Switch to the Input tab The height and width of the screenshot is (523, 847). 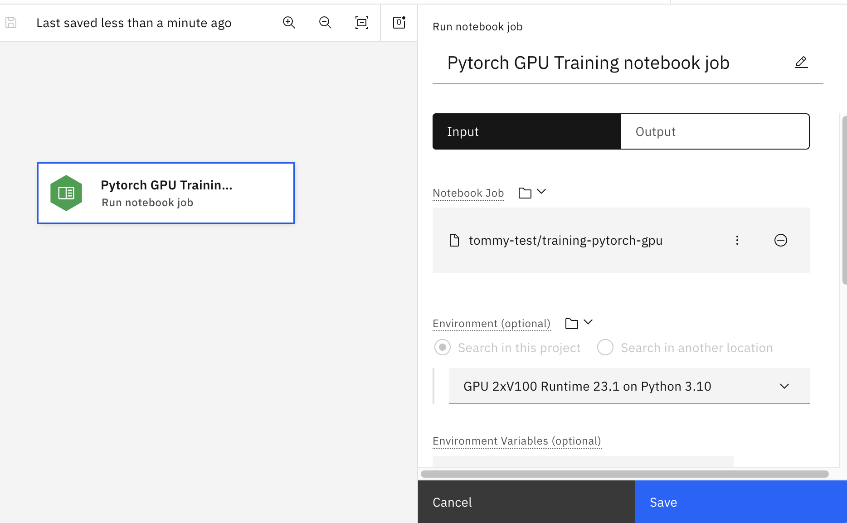pyautogui.click(x=526, y=131)
